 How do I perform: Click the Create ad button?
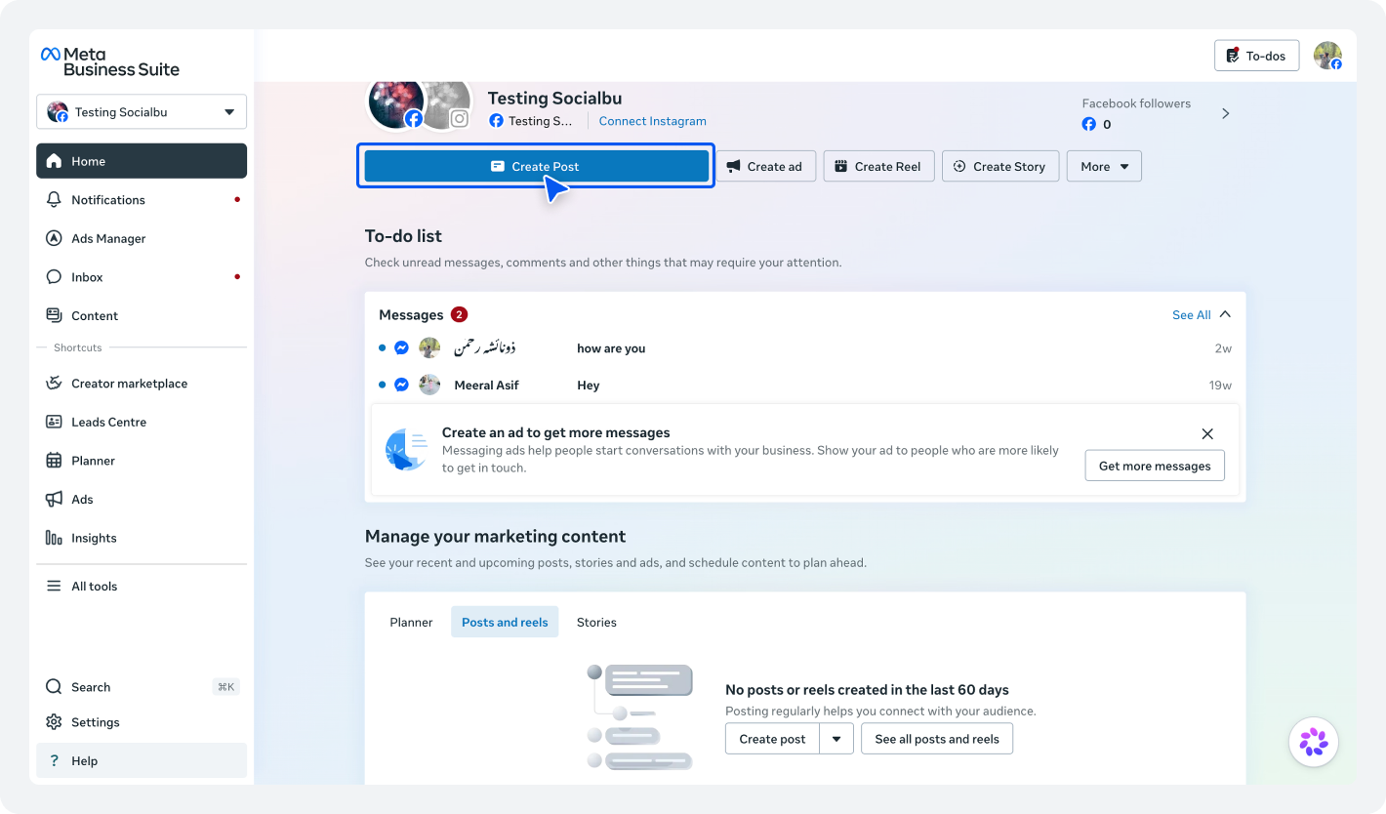764,166
